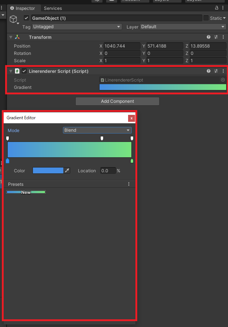Viewport: 228px width, 327px height.
Task: Toggle GameObject (1) active checkbox
Action: (x=26, y=18)
